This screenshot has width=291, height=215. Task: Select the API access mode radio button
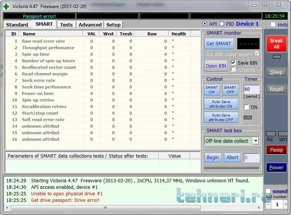pos(205,24)
